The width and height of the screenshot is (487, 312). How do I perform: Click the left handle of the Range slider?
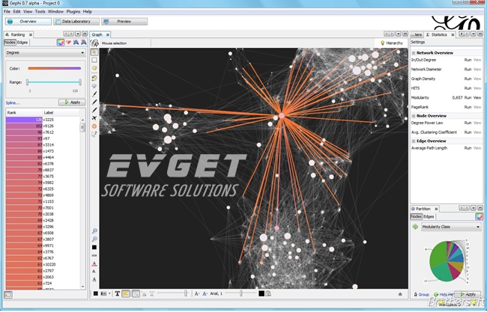coord(27,82)
